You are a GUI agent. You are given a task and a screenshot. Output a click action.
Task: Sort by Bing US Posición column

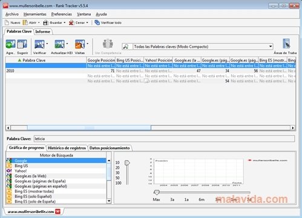[130, 60]
